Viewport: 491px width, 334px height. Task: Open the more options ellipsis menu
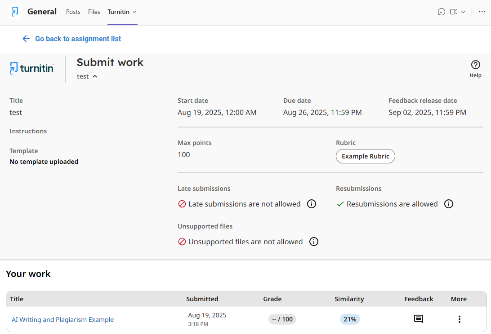click(x=482, y=12)
